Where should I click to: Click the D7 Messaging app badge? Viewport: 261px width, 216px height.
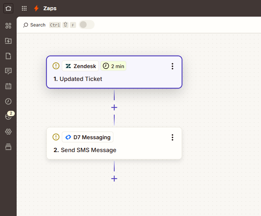87,137
